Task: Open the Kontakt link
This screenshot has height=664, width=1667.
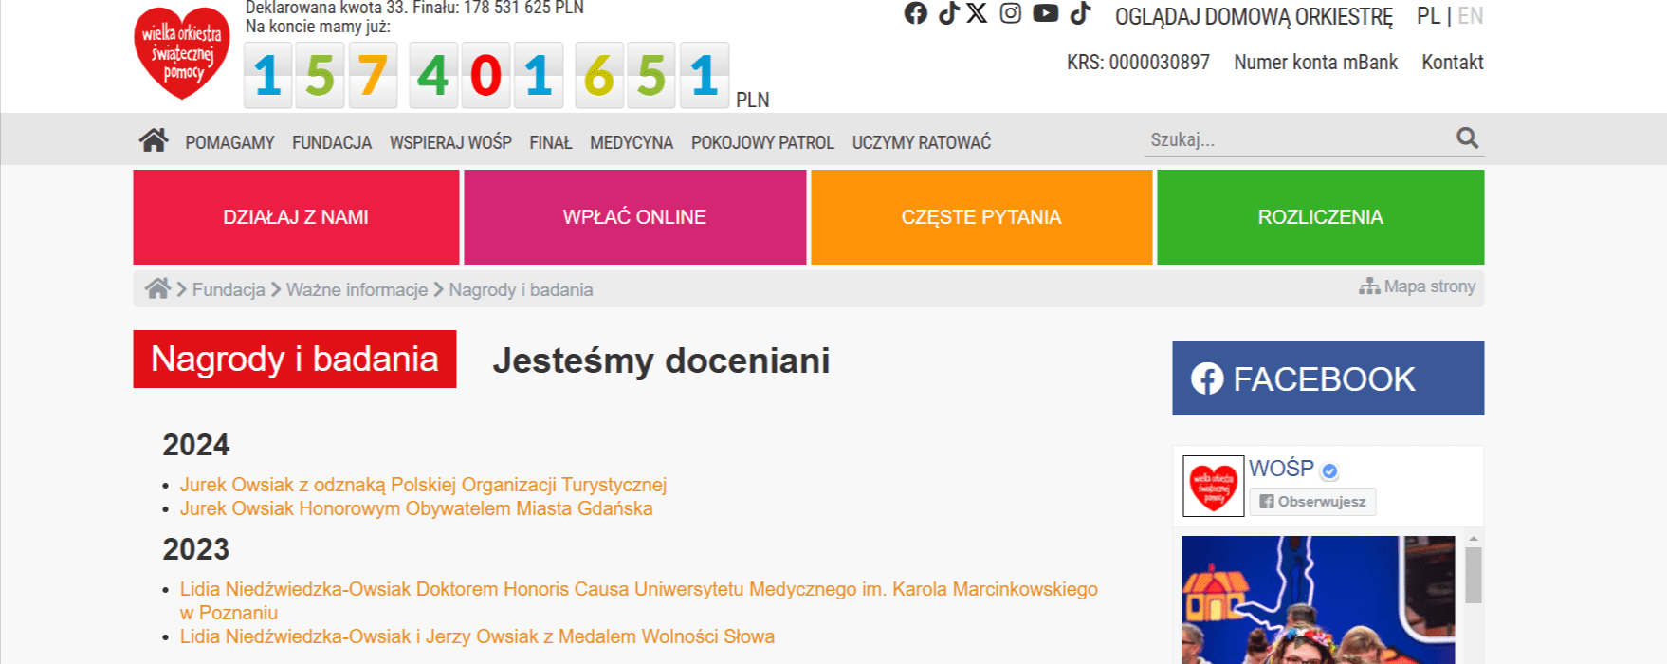Action: [x=1452, y=63]
